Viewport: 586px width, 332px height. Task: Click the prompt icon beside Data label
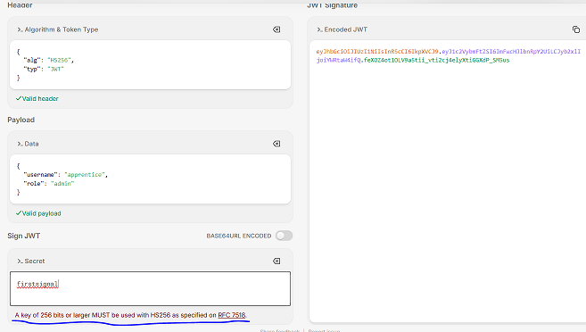(20, 144)
